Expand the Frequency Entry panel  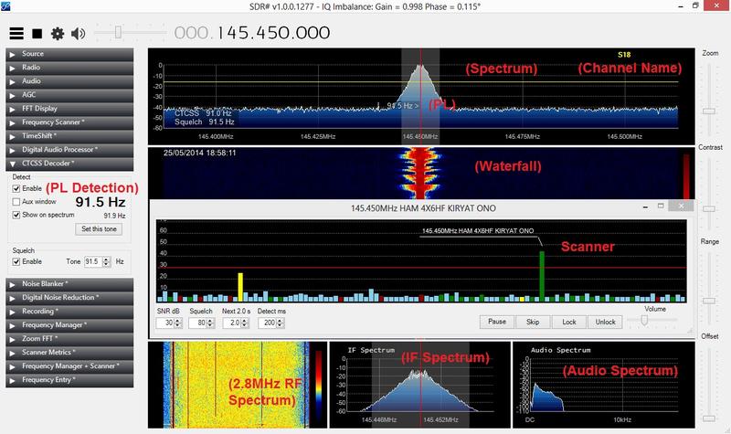tap(69, 380)
